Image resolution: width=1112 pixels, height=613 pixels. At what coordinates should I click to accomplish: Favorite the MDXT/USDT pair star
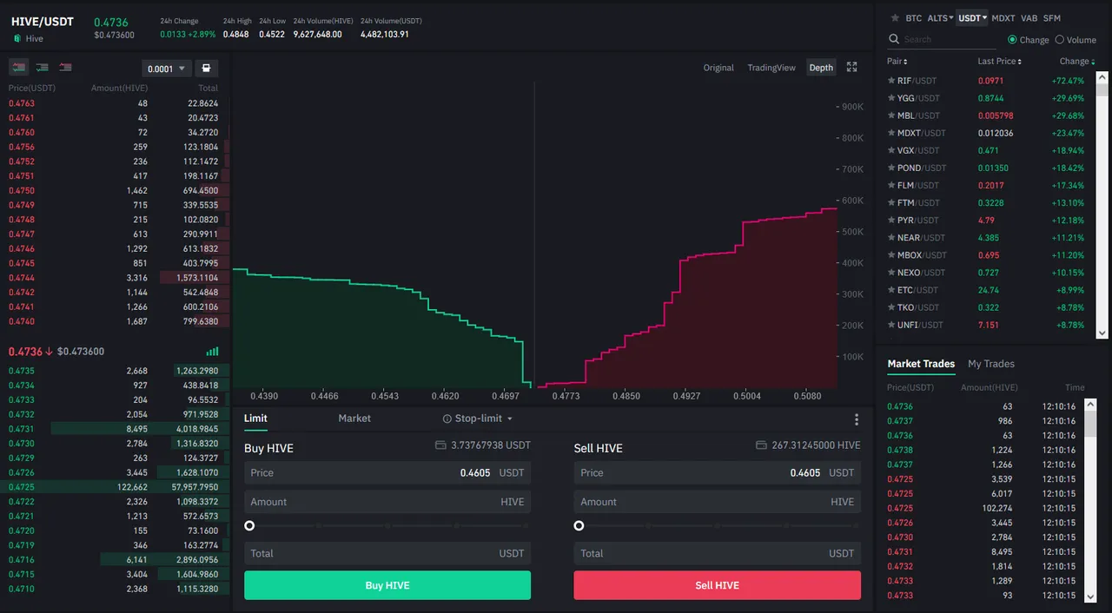click(x=891, y=133)
